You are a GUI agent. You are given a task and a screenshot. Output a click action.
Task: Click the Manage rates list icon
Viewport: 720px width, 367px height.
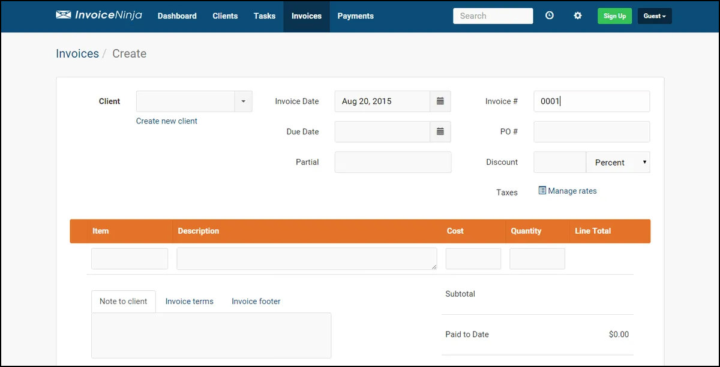542,191
